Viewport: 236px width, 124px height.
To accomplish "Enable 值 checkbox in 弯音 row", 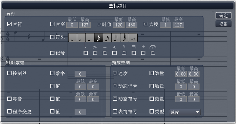I will 52,98.
